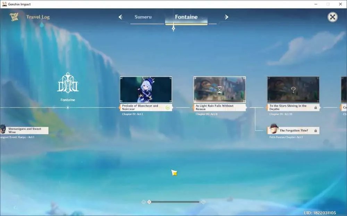Click the Travel Log scroll icon

[x=14, y=17]
